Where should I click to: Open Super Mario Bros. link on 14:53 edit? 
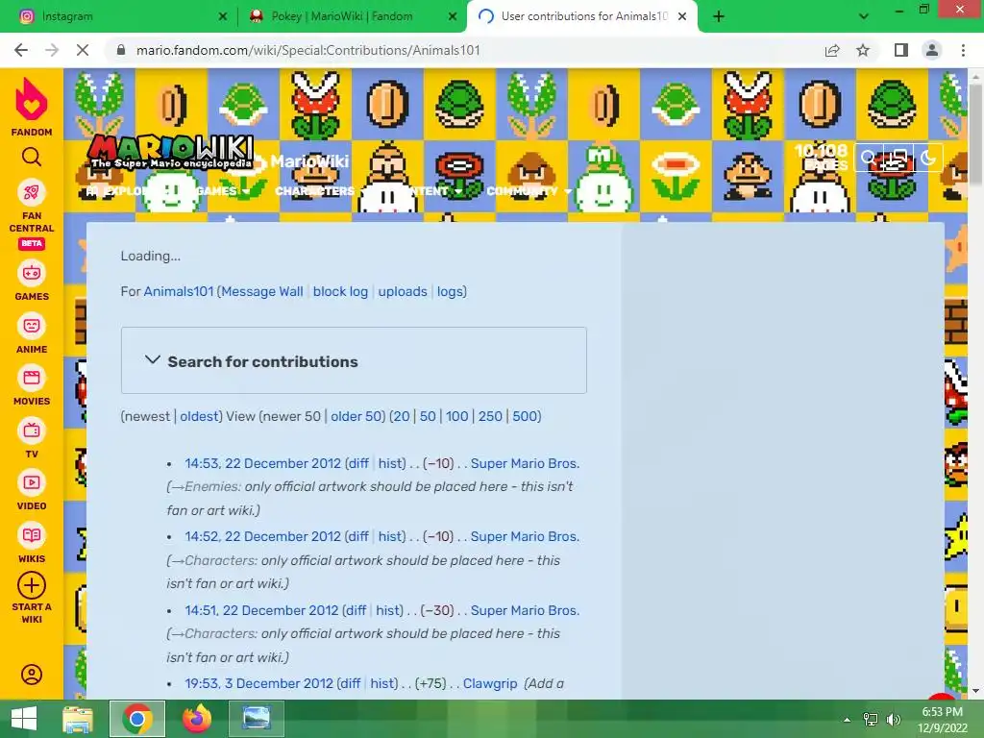[525, 463]
